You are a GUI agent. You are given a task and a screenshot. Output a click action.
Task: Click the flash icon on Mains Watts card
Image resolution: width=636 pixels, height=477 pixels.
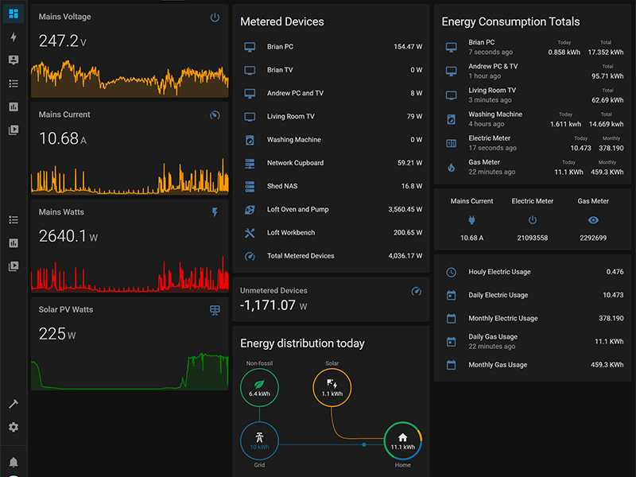coord(215,212)
